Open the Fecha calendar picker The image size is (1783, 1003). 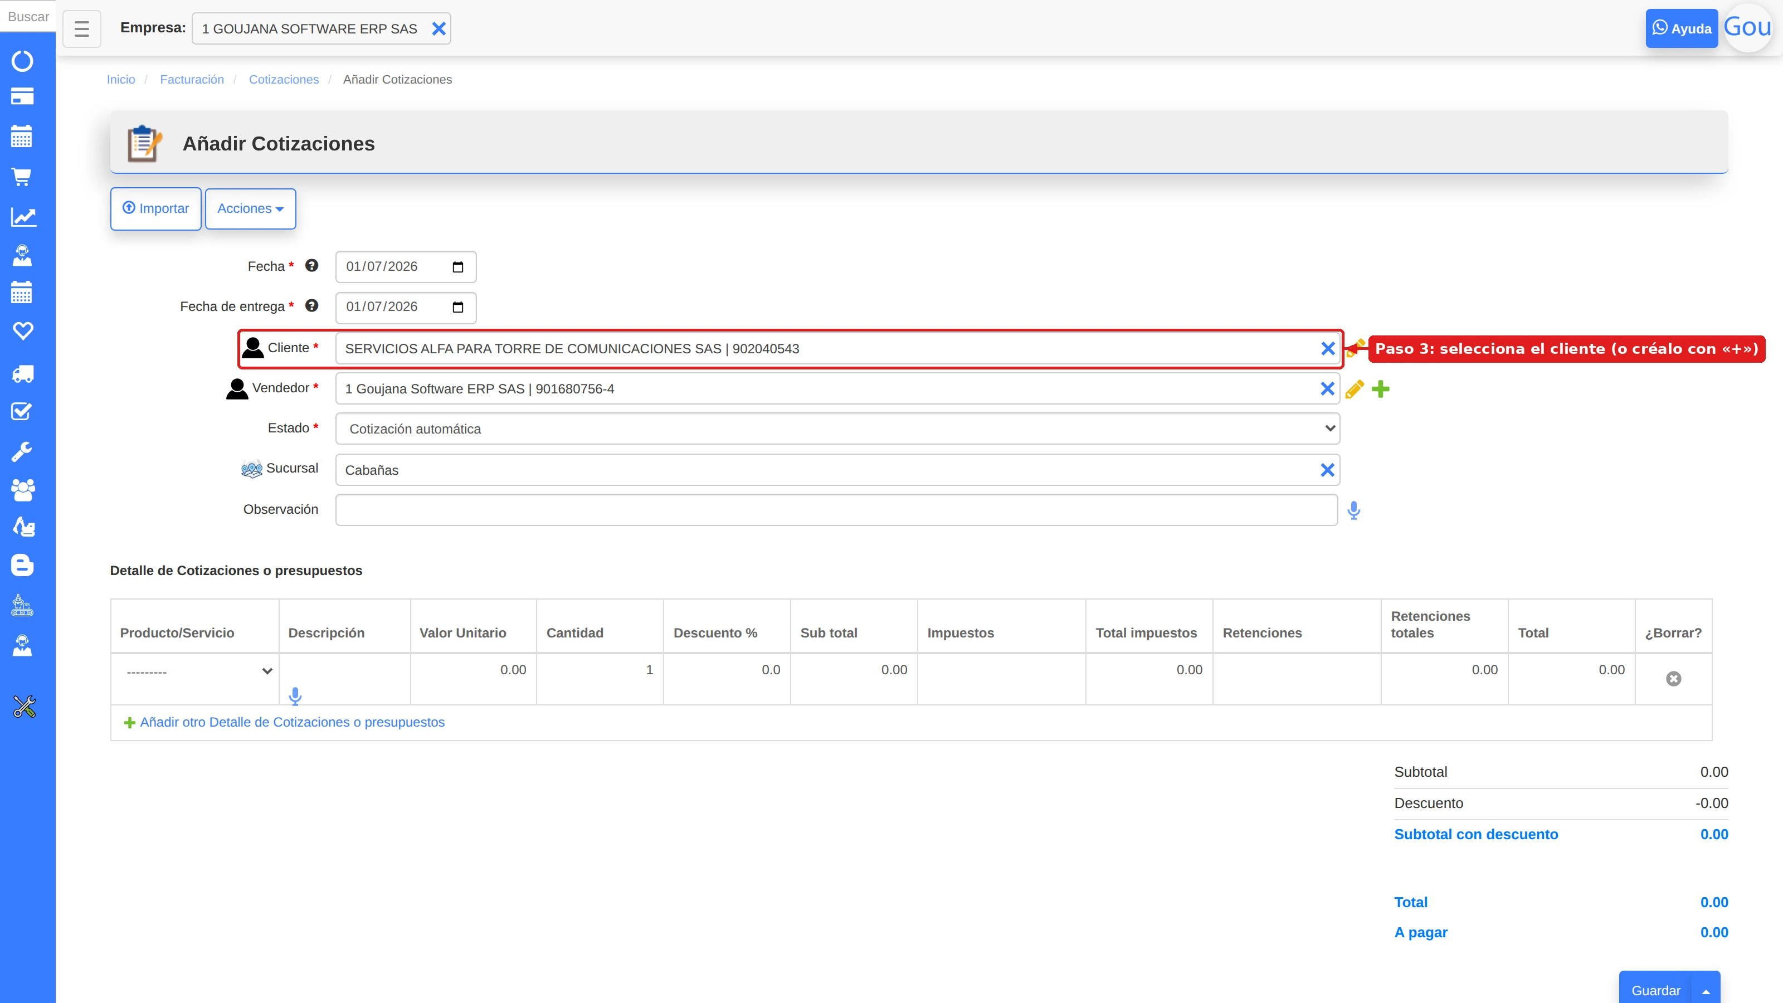tap(457, 267)
